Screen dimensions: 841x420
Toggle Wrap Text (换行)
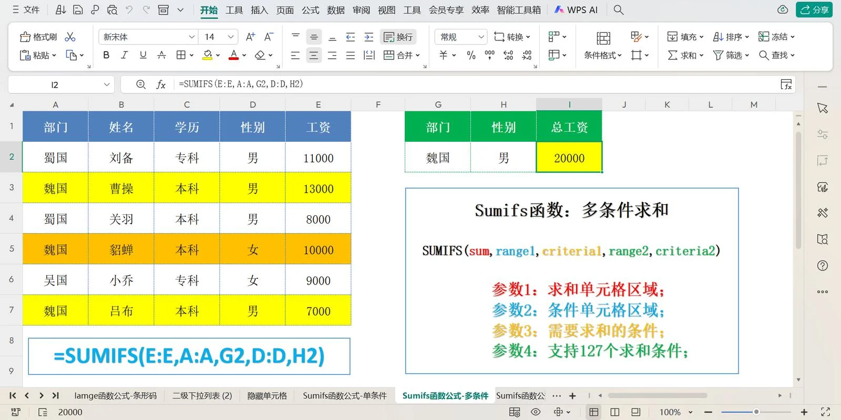[398, 37]
